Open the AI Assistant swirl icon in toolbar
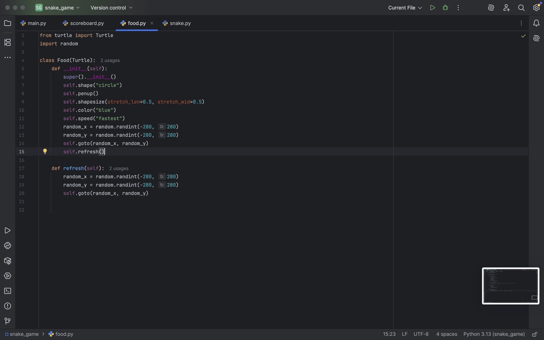This screenshot has height=340, width=544. 491,8
